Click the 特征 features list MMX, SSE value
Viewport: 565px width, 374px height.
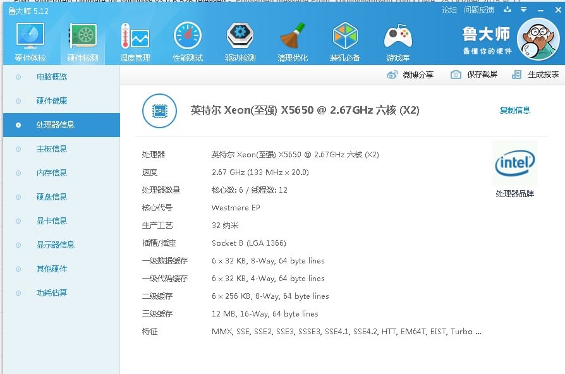pos(346,332)
